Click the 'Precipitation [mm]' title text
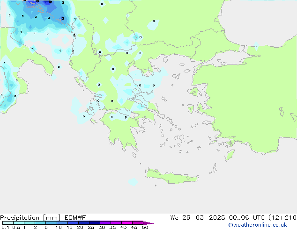Viewport: 297px width, 229px height. [30, 218]
